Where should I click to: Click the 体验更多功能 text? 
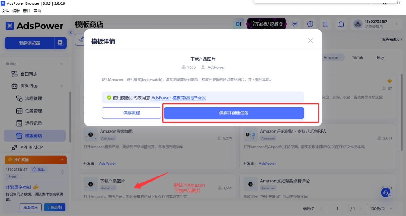point(18,187)
